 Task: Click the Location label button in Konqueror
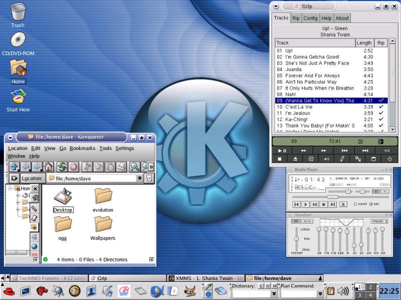[x=32, y=178]
